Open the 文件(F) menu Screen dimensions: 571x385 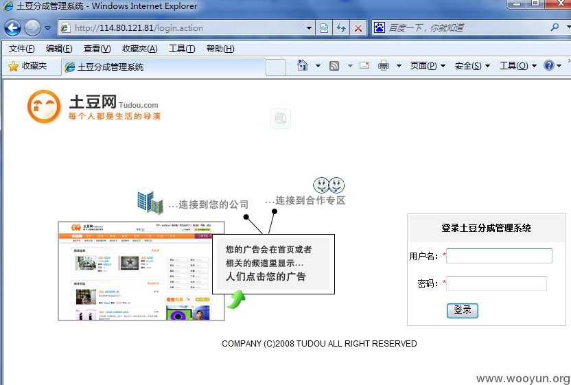[x=21, y=49]
